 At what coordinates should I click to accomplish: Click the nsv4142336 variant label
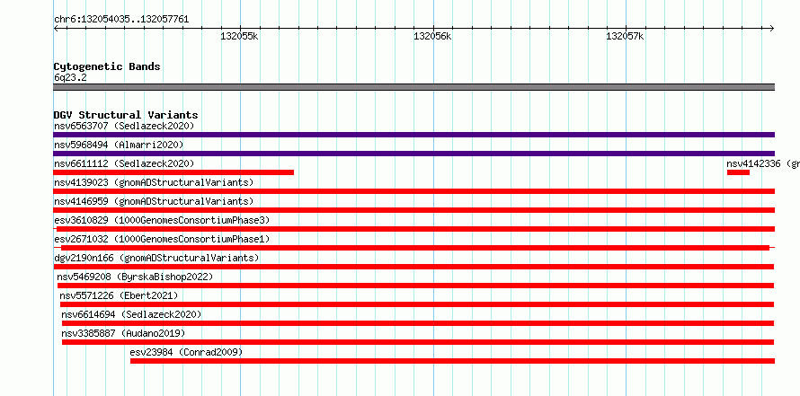(x=763, y=163)
